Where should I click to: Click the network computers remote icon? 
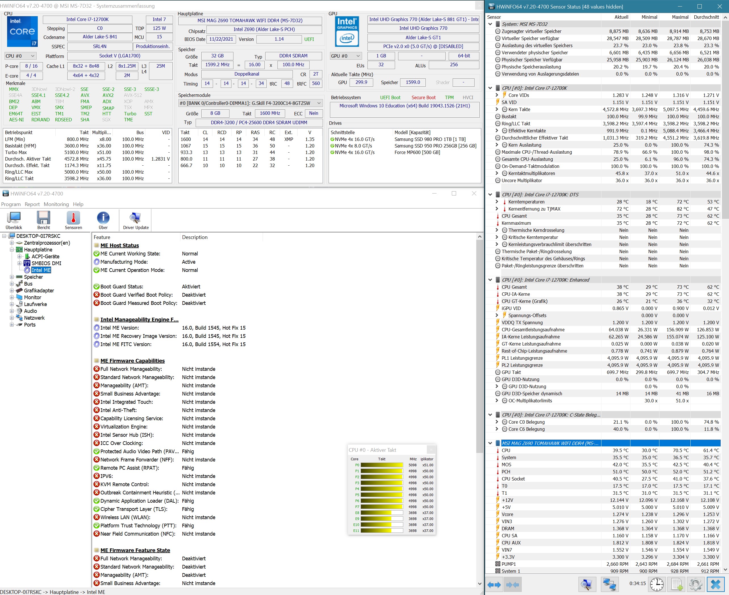609,584
